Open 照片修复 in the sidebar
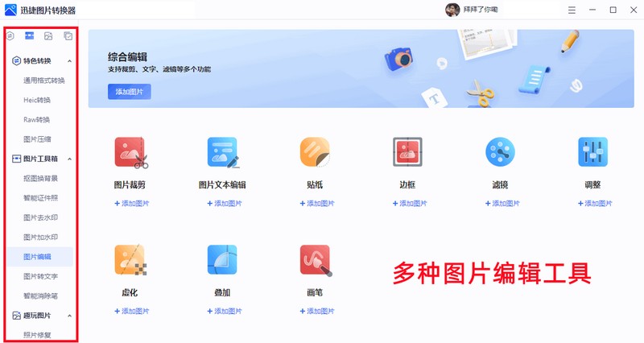Screen dimensions: 644x343 (x=37, y=335)
